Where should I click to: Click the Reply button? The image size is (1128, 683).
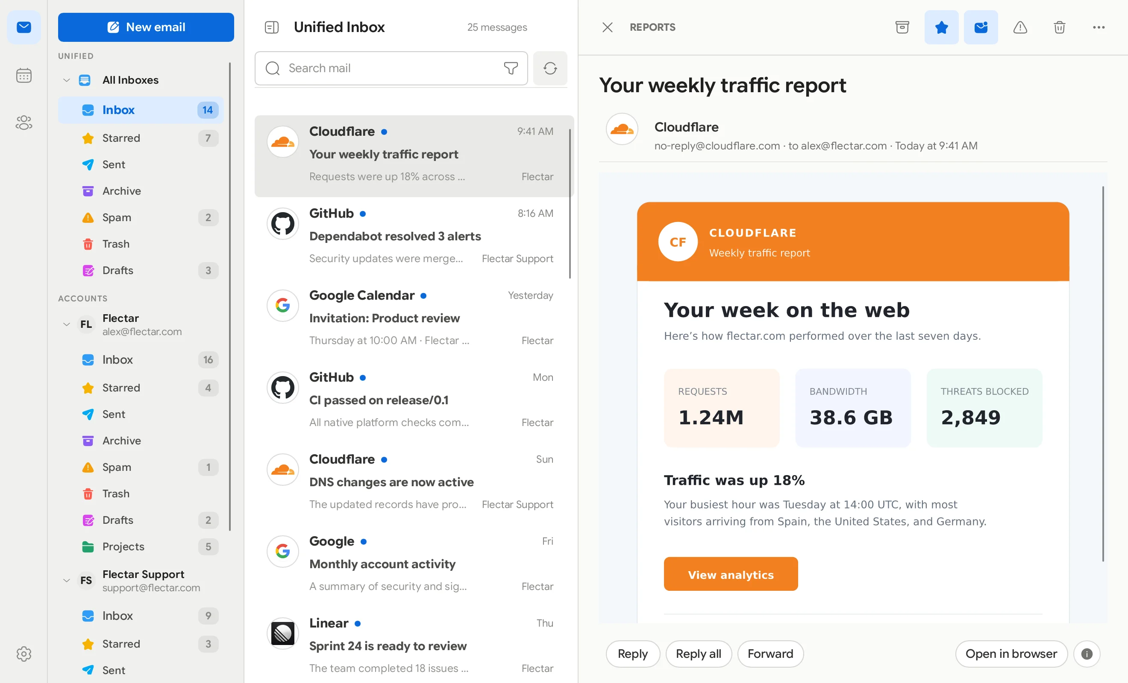[x=633, y=654]
